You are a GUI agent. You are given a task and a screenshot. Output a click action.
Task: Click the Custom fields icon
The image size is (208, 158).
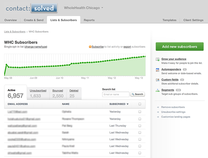158,80
